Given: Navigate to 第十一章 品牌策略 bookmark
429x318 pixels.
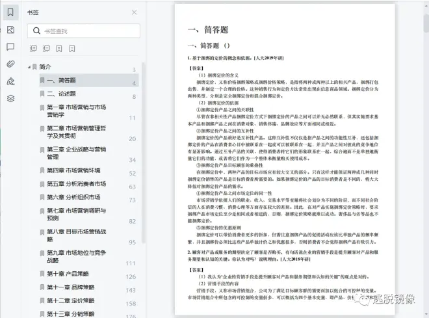Looking at the screenshot, I should click(71, 287).
